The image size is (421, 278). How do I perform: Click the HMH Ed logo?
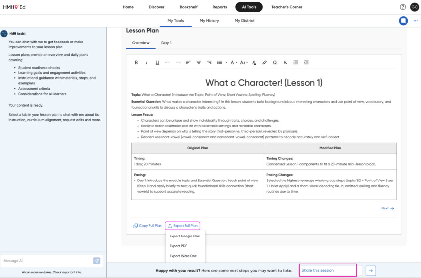click(14, 7)
